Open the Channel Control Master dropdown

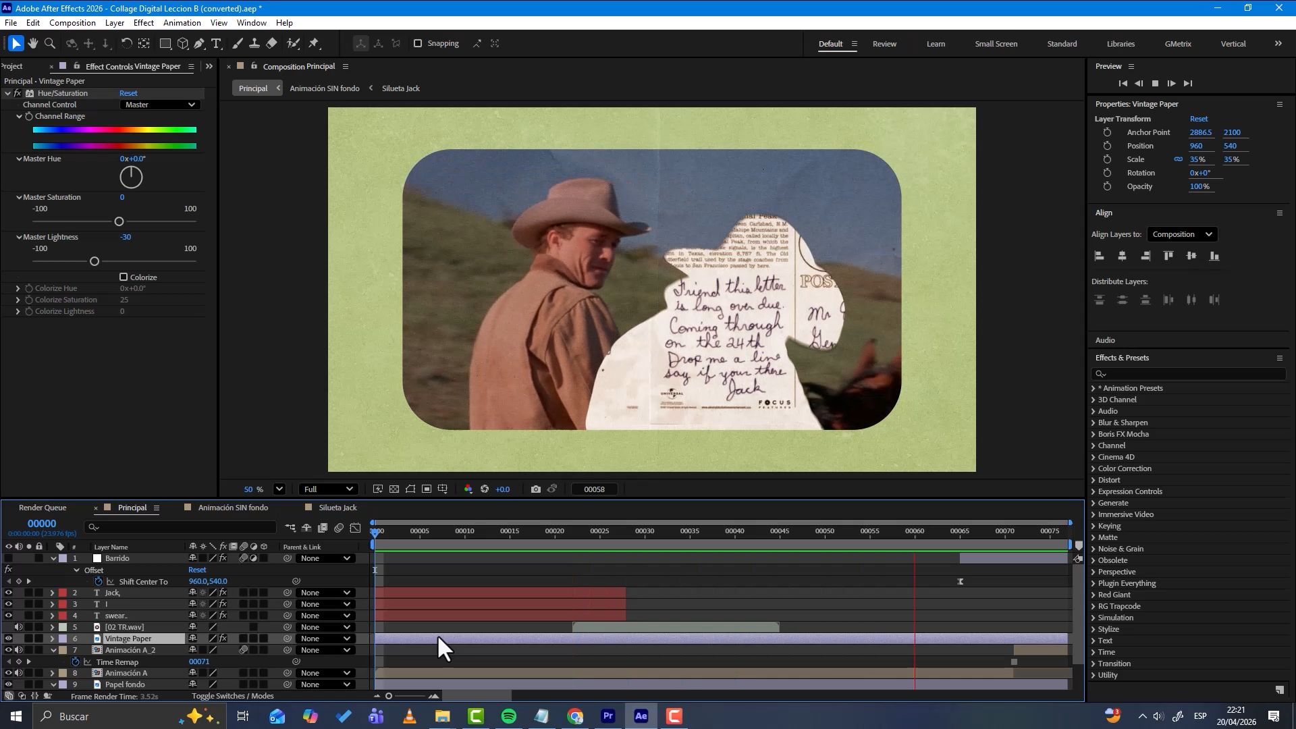coord(161,105)
